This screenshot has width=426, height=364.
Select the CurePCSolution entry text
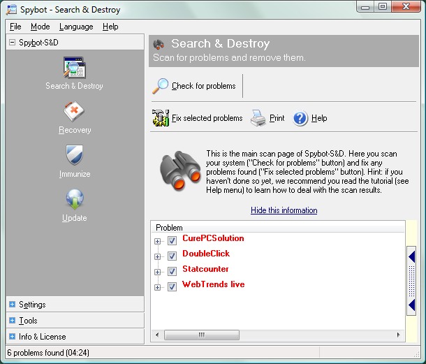213,238
